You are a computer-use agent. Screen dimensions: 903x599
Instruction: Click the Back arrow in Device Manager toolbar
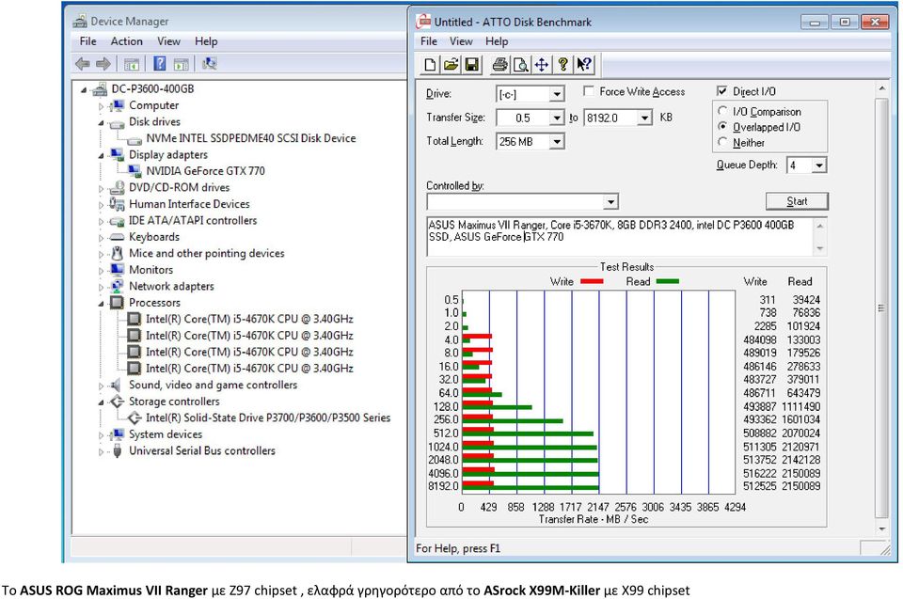[x=83, y=64]
